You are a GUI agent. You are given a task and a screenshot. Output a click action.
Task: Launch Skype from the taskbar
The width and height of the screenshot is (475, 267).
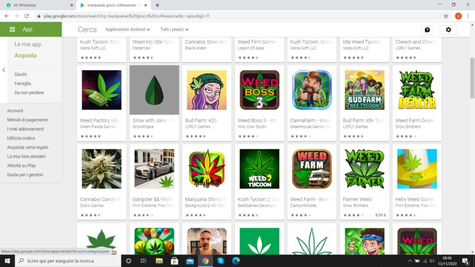point(220,261)
